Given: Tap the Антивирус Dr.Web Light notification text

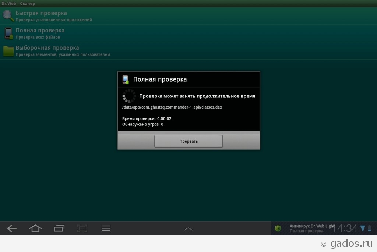Looking at the screenshot, I should pos(312,226).
